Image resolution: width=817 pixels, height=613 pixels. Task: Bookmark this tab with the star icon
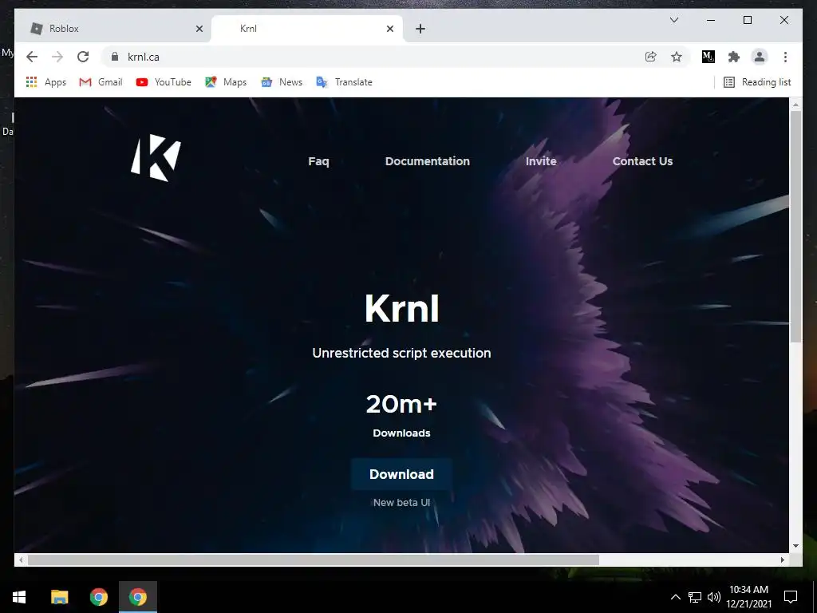point(677,57)
